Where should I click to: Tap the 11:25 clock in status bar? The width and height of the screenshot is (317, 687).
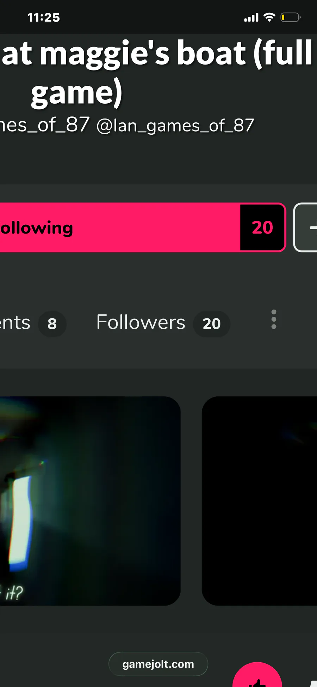(x=44, y=17)
